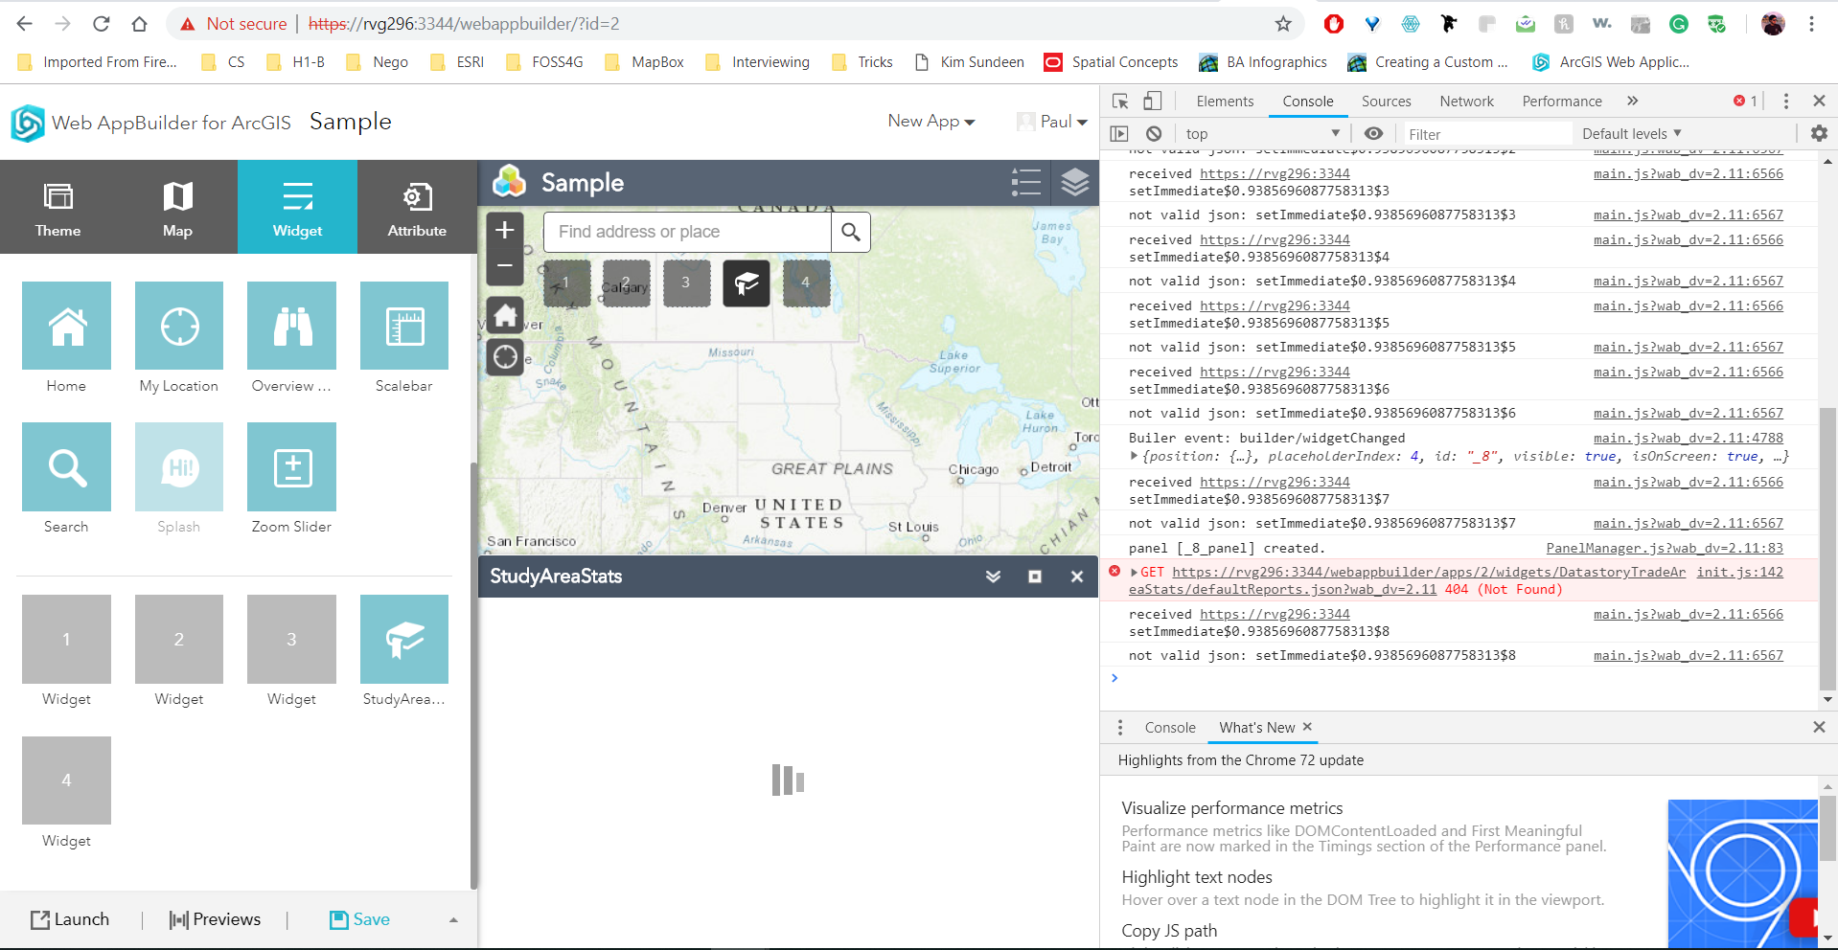Open the Attribute tab
This screenshot has height=950, width=1838.
(417, 207)
